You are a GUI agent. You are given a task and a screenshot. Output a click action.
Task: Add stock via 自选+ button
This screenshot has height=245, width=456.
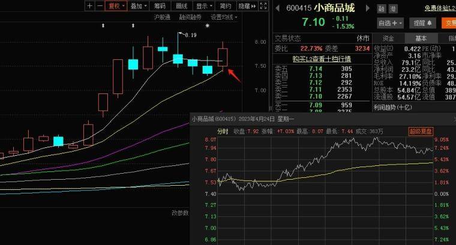(x=390, y=23)
